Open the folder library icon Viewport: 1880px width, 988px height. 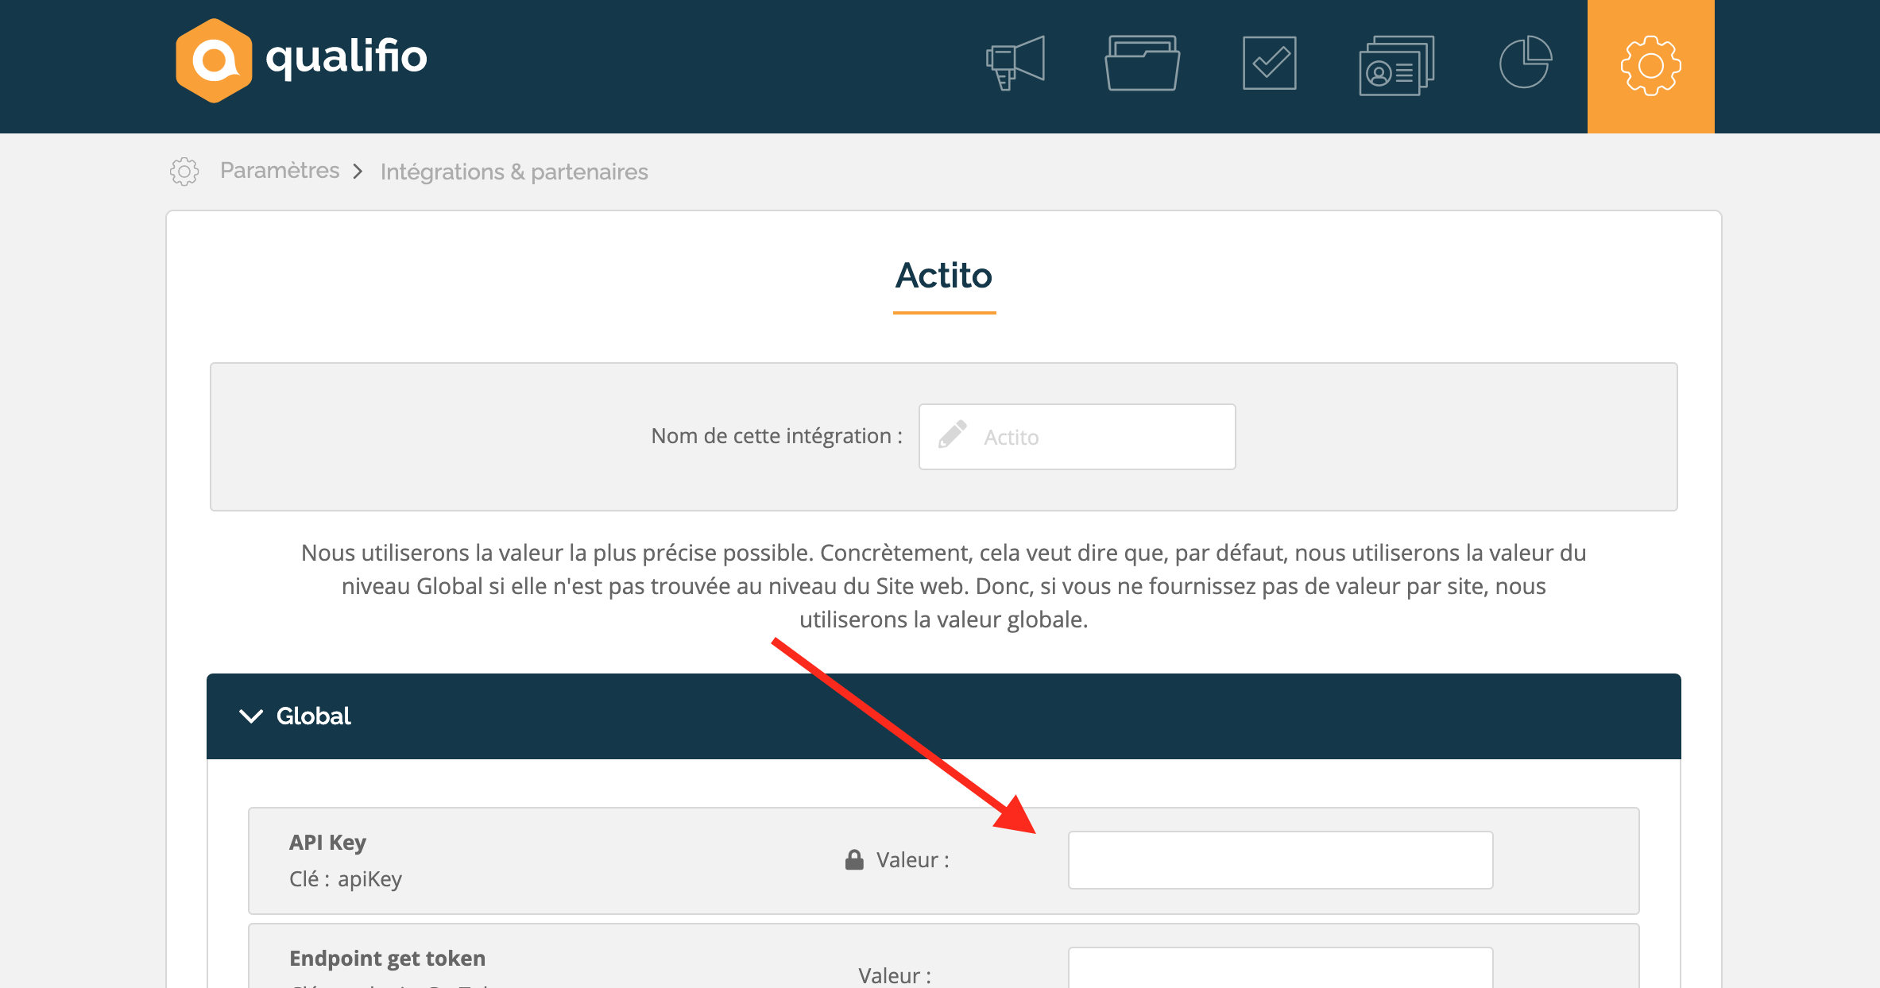[1143, 64]
